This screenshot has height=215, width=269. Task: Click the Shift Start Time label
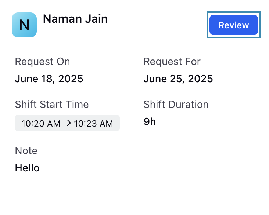[x=52, y=104]
